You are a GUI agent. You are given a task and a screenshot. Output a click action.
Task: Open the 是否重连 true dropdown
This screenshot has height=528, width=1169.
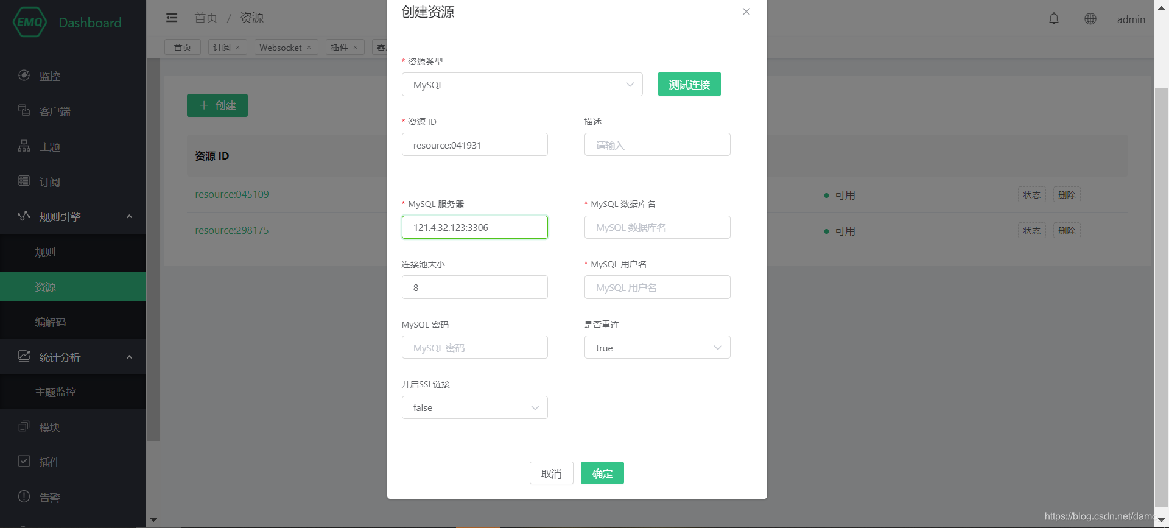(x=658, y=348)
